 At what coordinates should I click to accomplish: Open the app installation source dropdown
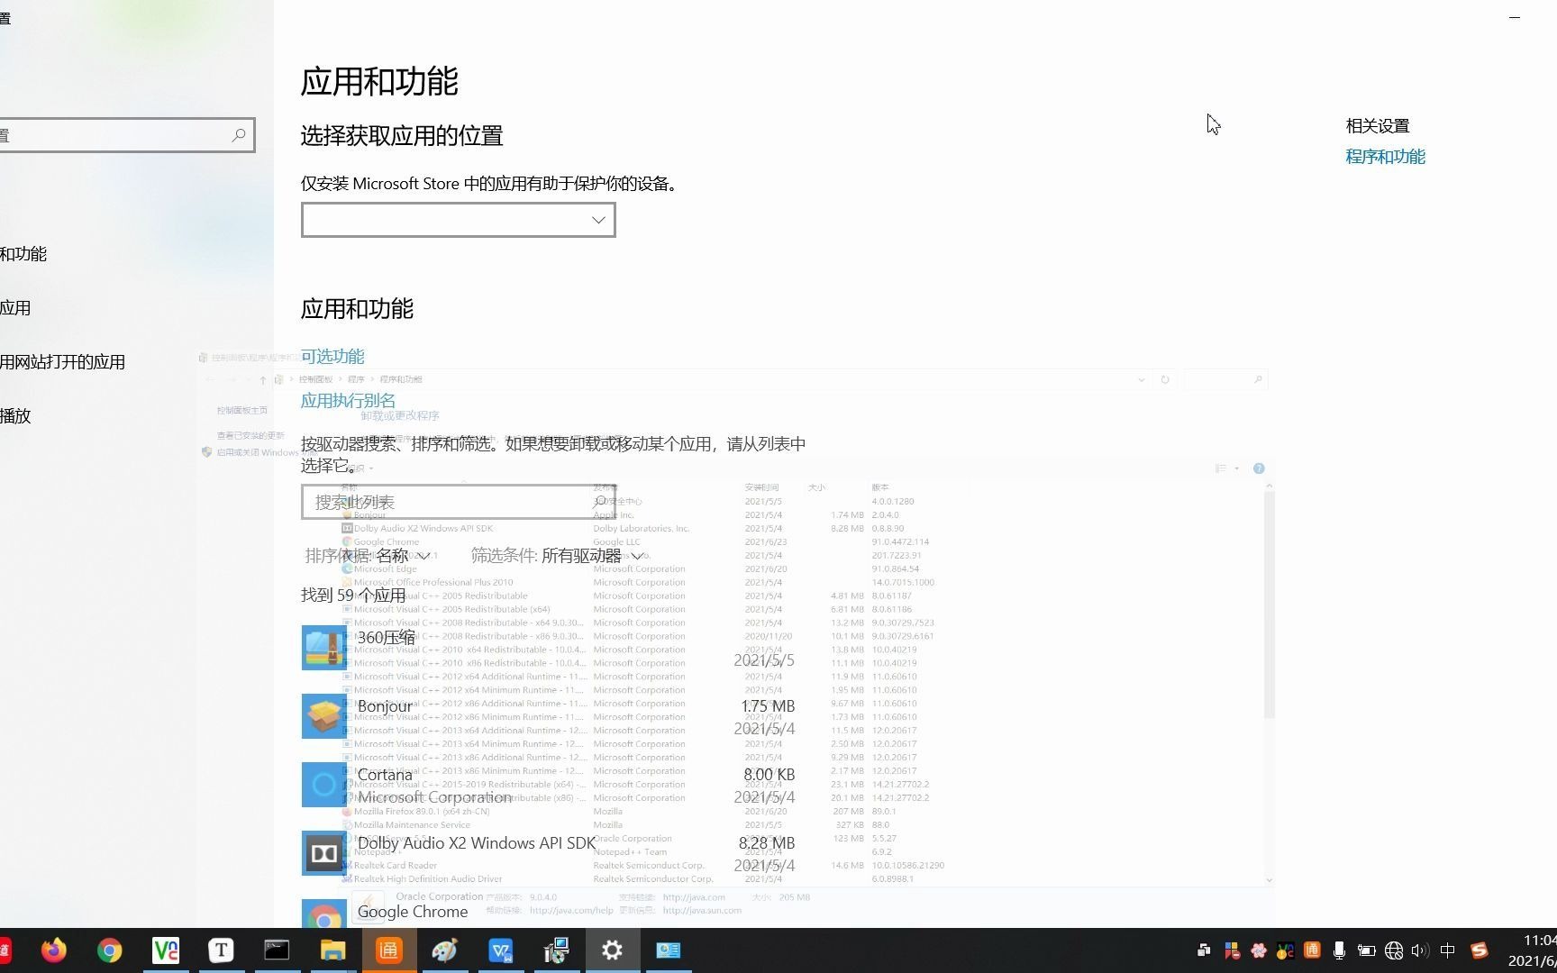click(x=458, y=219)
